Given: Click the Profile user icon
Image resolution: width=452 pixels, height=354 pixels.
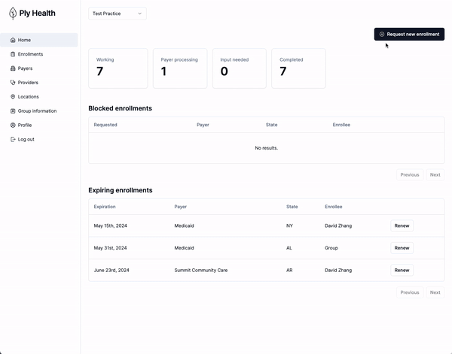Looking at the screenshot, I should coord(13,125).
